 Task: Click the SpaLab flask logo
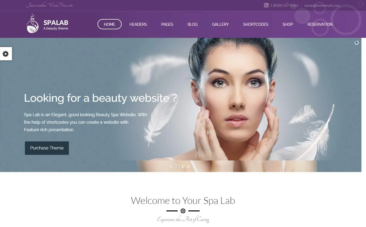[x=32, y=24]
